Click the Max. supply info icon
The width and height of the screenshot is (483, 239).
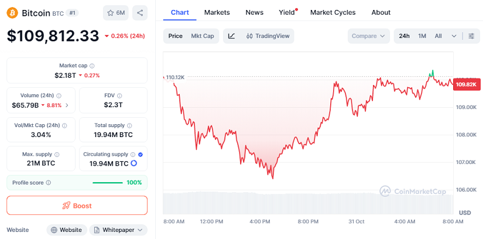point(57,154)
